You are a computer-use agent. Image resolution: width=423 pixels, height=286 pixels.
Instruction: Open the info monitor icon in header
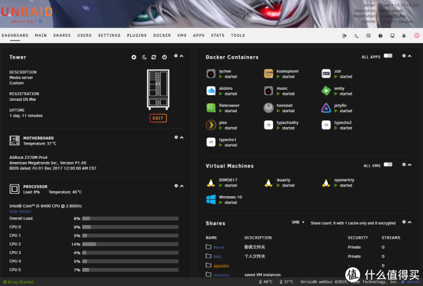pos(393,36)
